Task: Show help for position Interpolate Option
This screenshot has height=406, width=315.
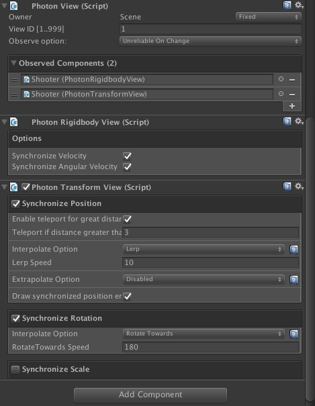Action: [x=294, y=250]
